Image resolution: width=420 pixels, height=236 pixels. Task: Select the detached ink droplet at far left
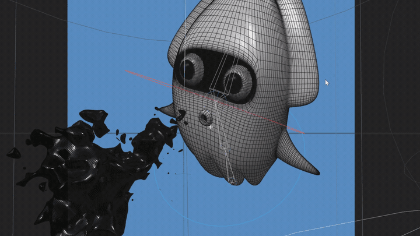tap(14, 153)
